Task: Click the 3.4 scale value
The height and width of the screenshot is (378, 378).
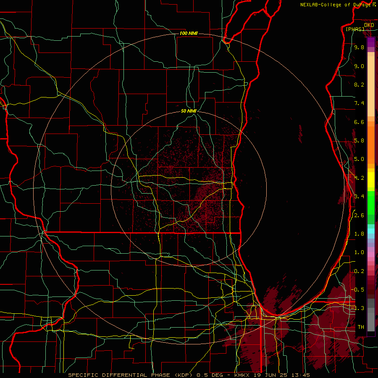Action: [x=359, y=196]
